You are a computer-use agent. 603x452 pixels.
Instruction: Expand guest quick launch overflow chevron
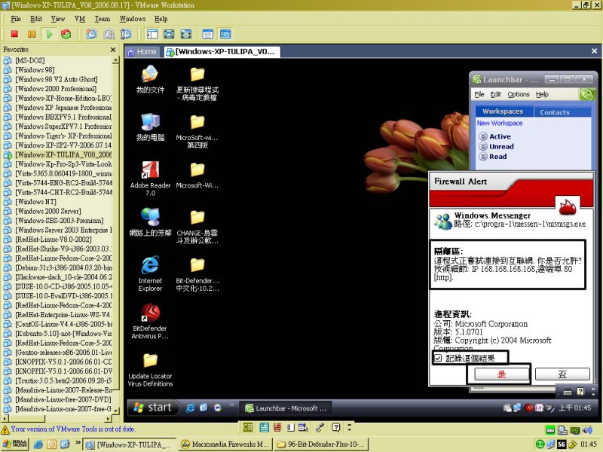pos(231,405)
